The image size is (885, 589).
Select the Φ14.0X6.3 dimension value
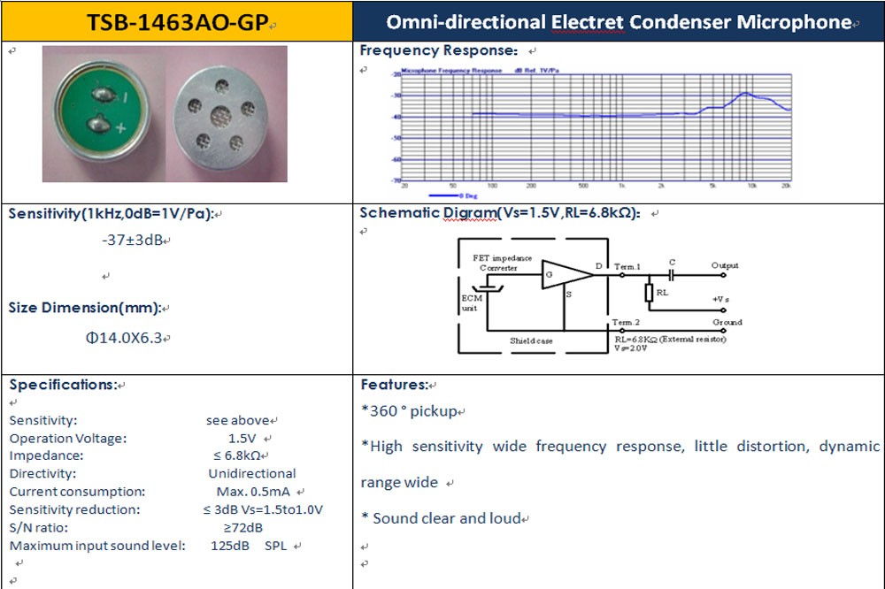pyautogui.click(x=124, y=337)
